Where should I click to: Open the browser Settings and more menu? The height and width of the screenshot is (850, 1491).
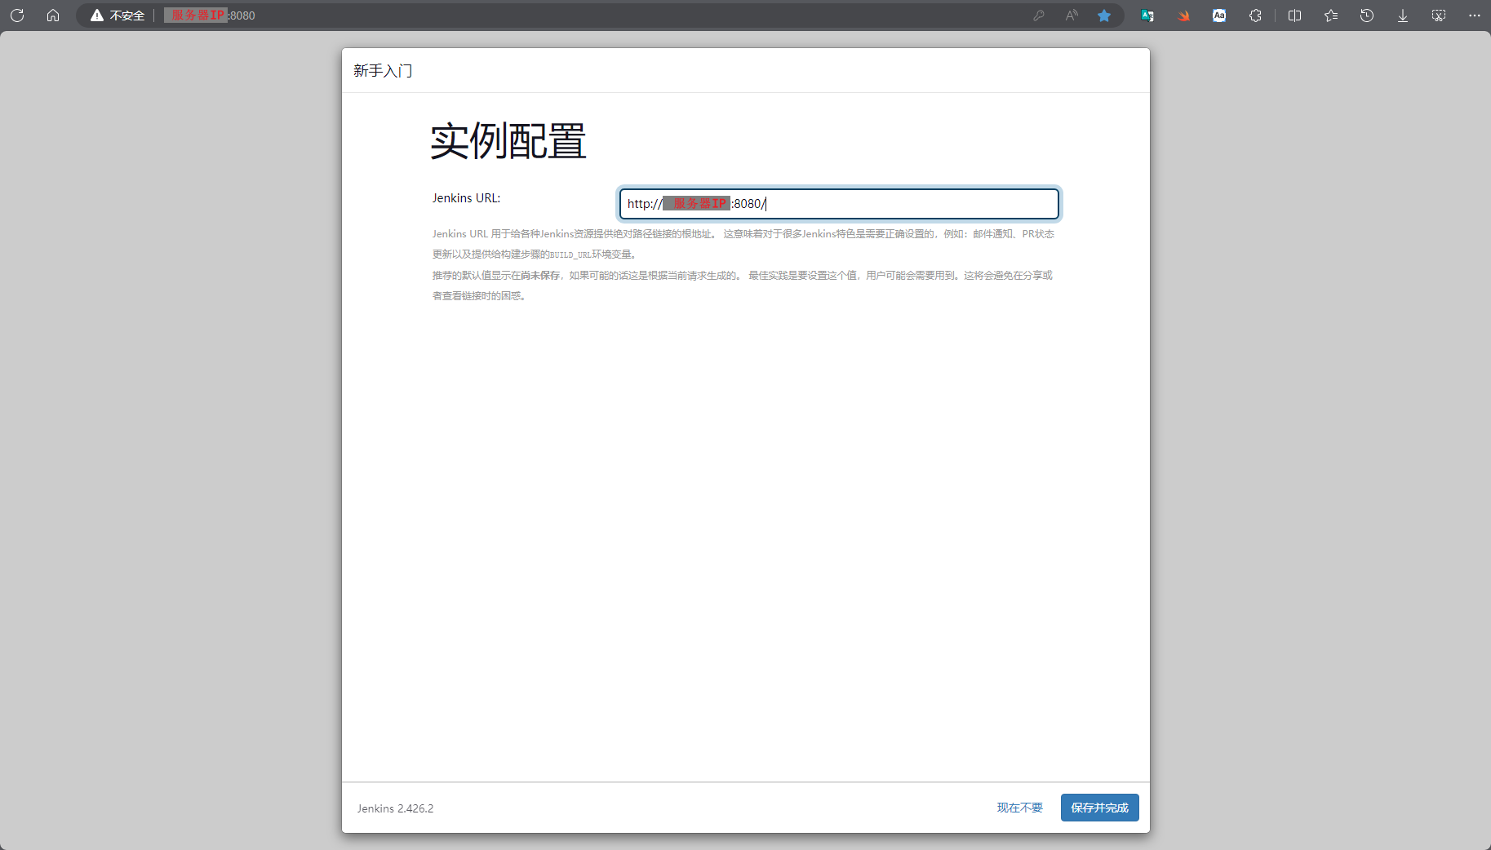tap(1475, 15)
